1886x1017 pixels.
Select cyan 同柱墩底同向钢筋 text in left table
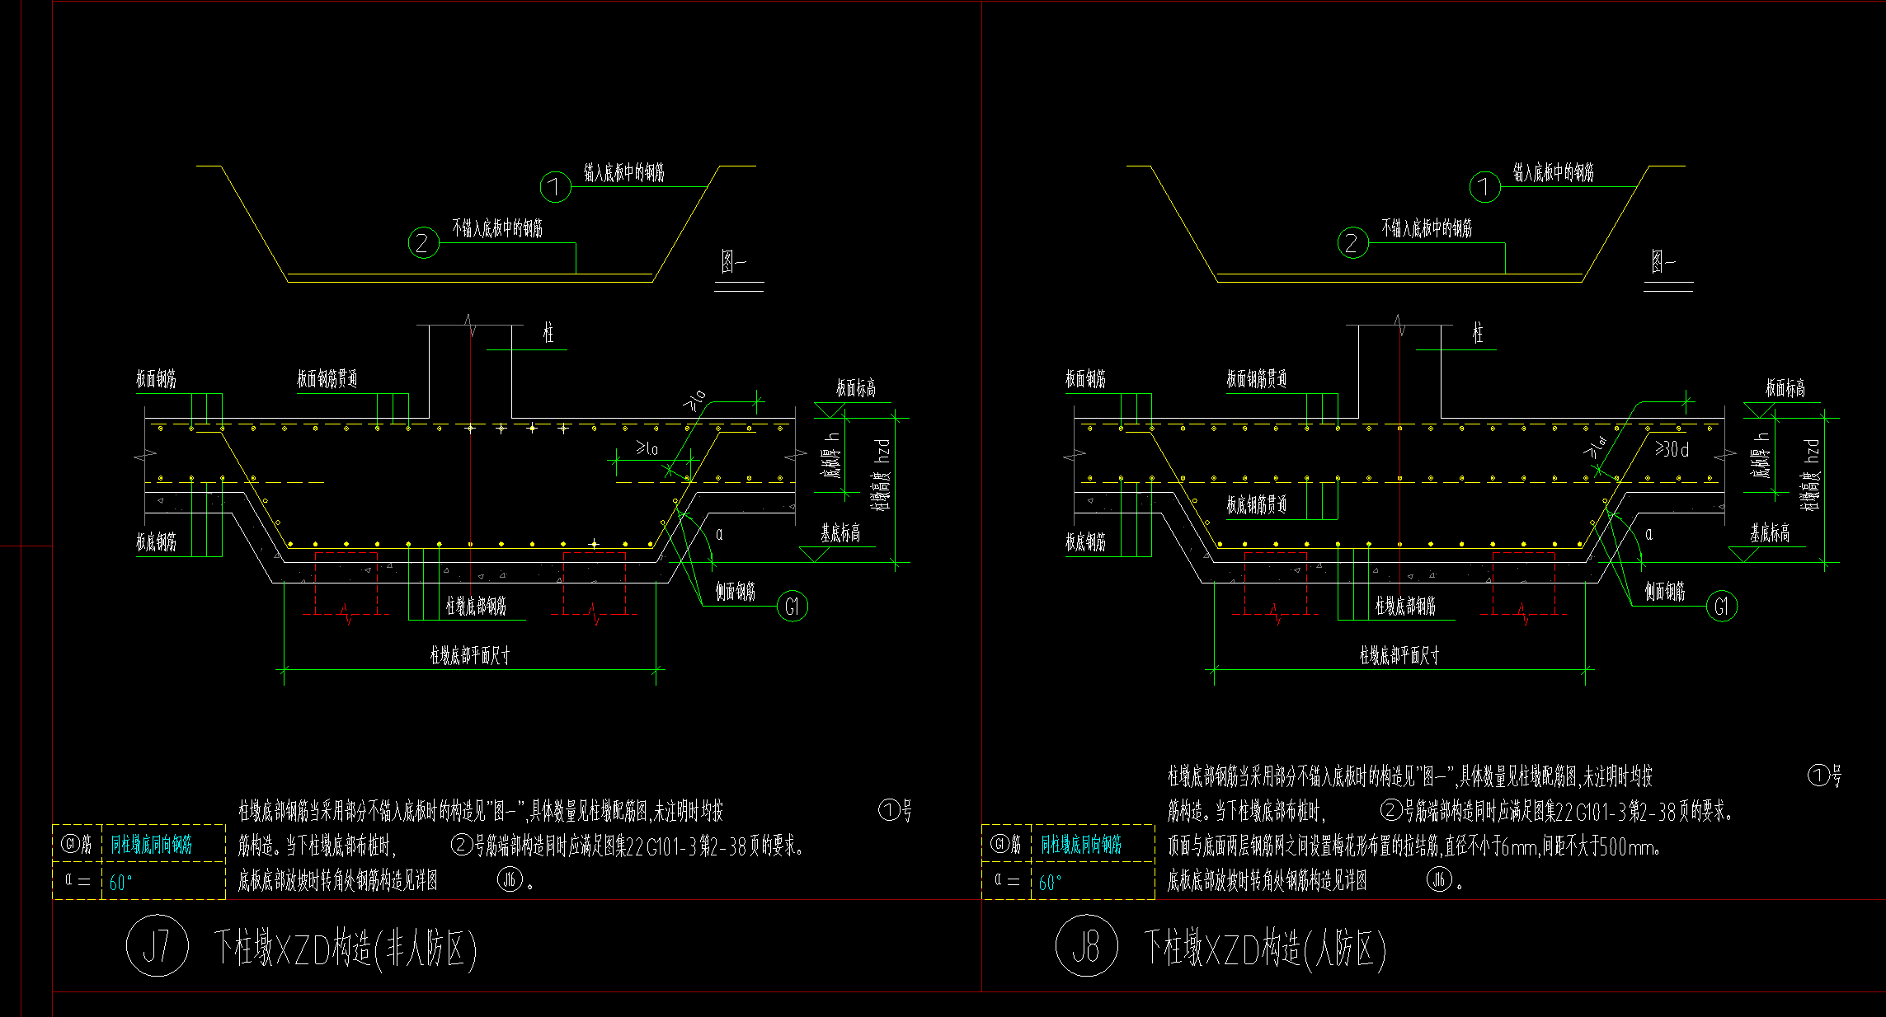pos(152,845)
